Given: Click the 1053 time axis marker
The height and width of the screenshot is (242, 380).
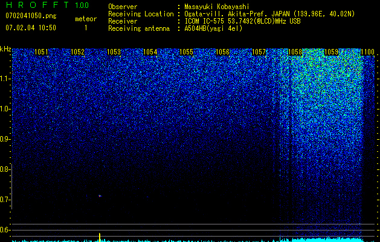Looking at the screenshot, I should (114, 52).
